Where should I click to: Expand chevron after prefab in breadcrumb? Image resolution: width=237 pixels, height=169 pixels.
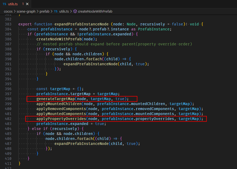tap(52, 12)
